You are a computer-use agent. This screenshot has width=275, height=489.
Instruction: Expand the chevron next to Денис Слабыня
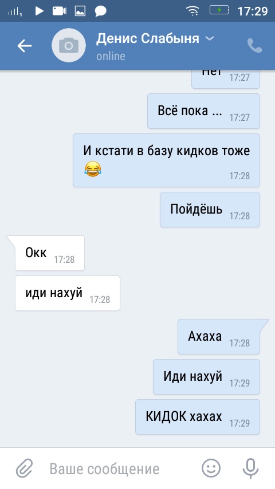tap(210, 38)
